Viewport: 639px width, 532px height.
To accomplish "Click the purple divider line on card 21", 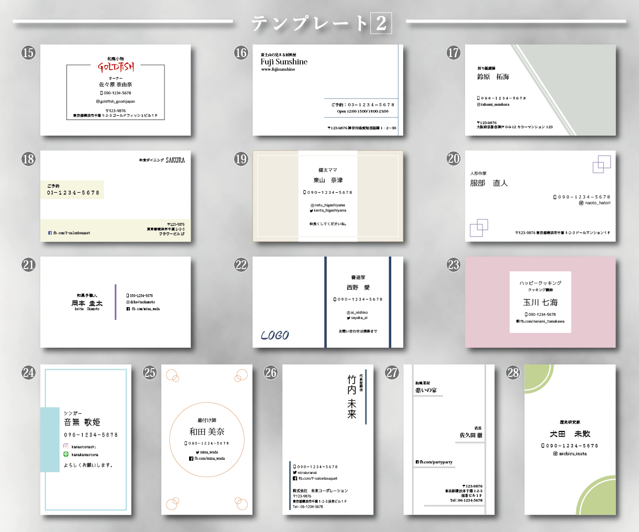I will 115,302.
